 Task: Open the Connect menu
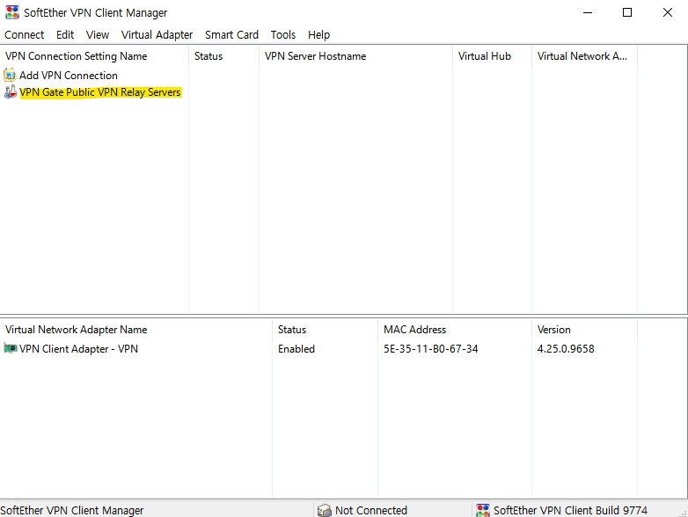click(x=24, y=34)
